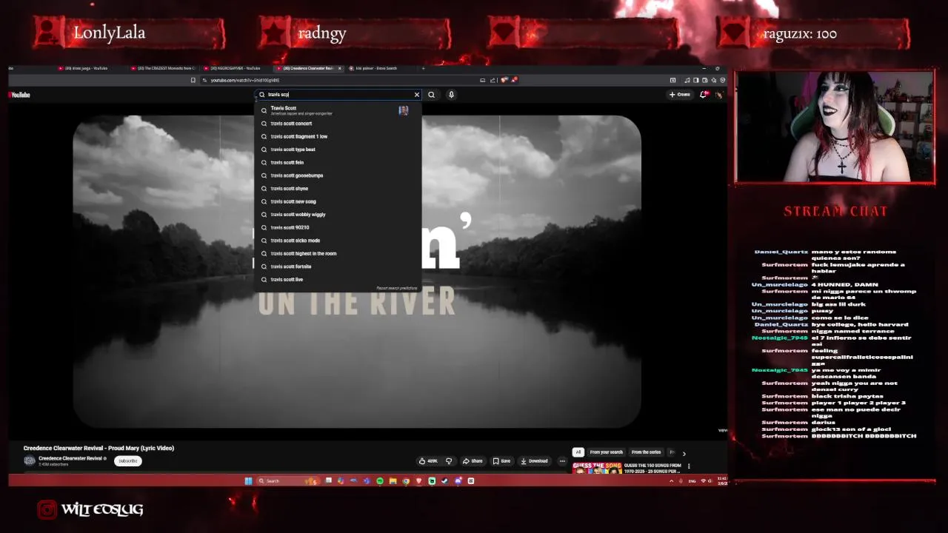Image resolution: width=948 pixels, height=533 pixels.
Task: Click the YouTube logo
Action: tap(19, 95)
